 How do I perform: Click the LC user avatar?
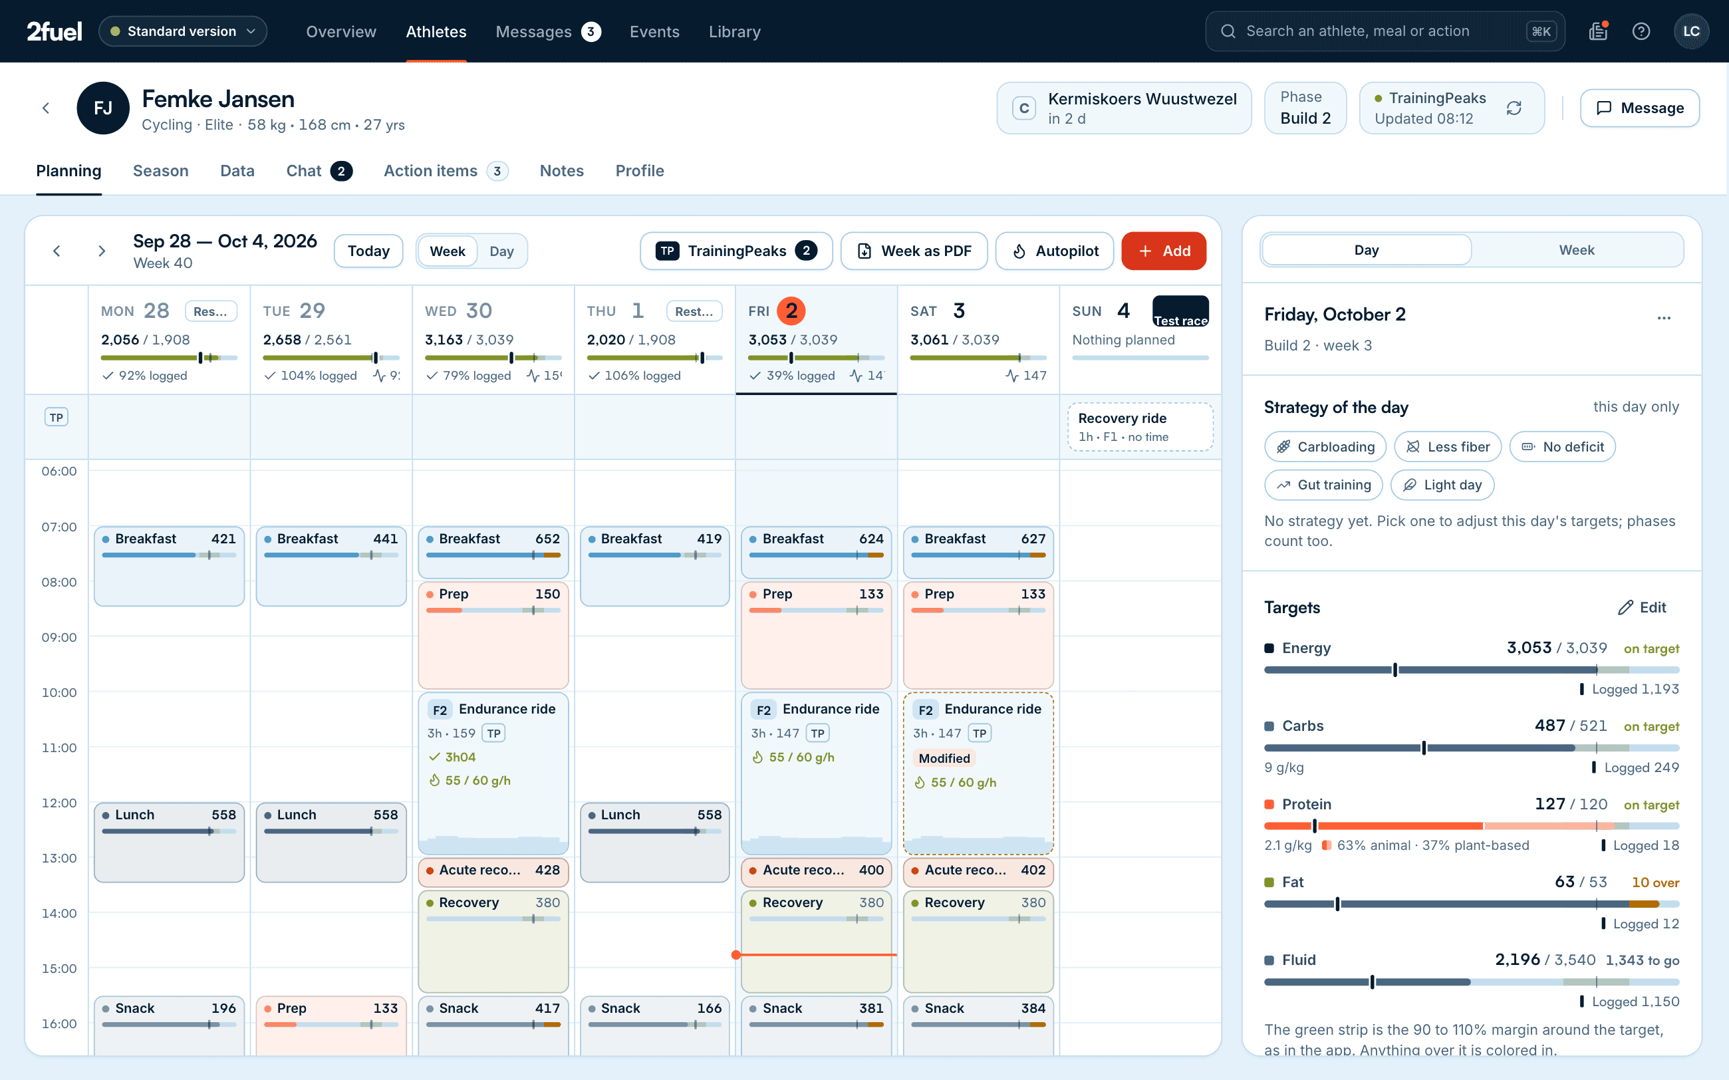pos(1690,31)
